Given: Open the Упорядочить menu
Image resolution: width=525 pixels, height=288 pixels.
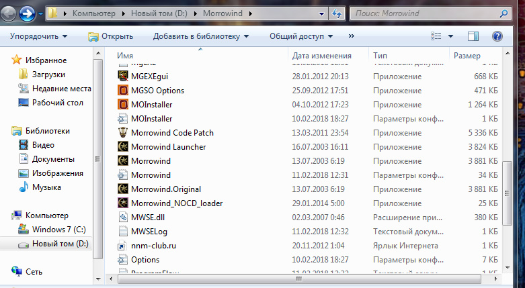Looking at the screenshot, I should click(x=38, y=36).
